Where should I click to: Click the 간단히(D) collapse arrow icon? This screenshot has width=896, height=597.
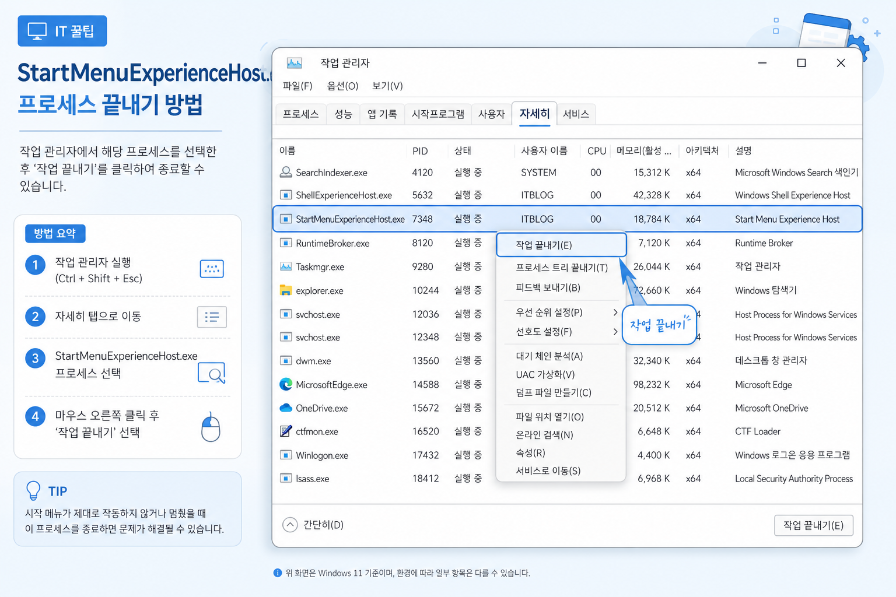[290, 525]
